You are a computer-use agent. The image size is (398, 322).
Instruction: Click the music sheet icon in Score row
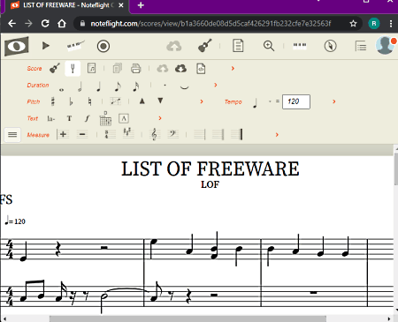point(91,68)
